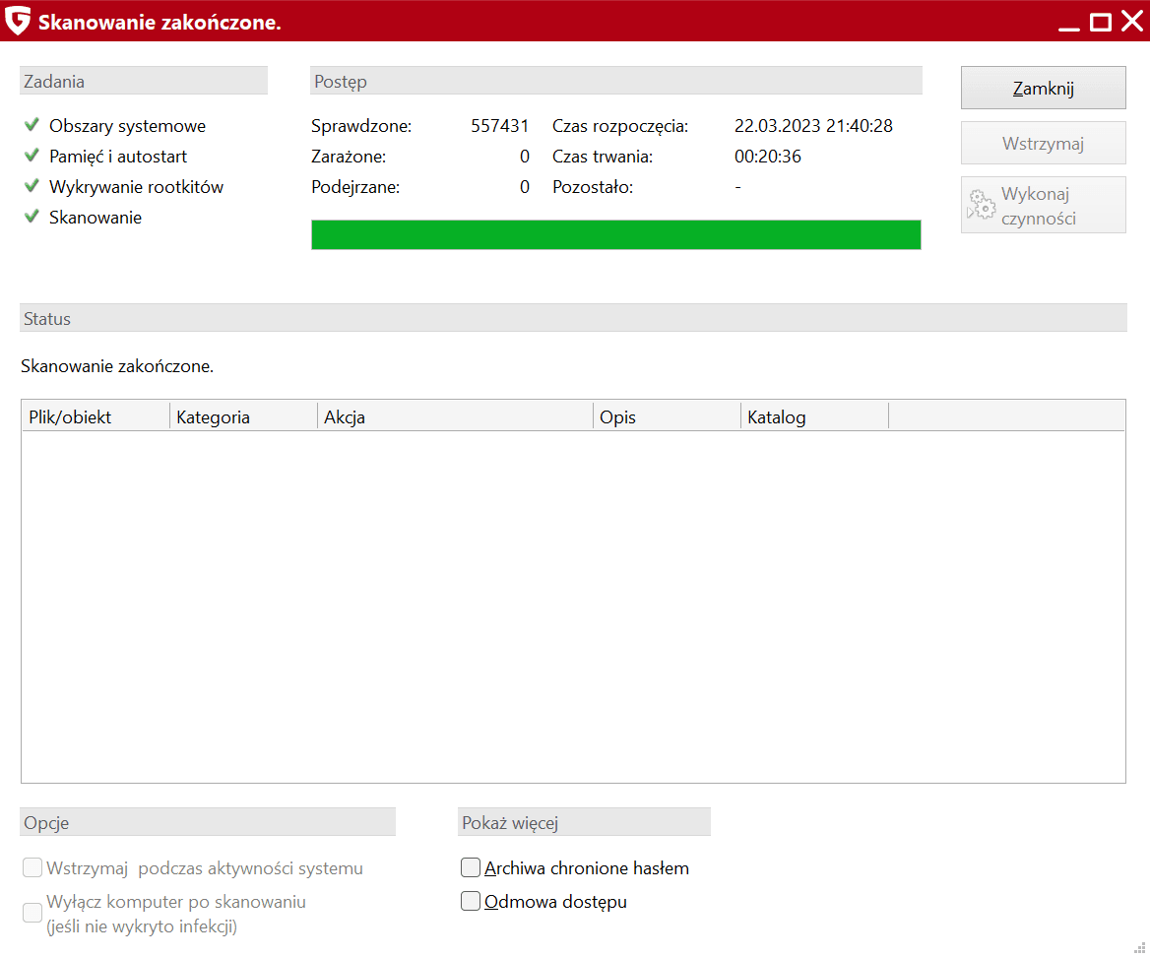
Task: Toggle Wstrzymaj podczas aktywności systemu checkbox
Action: pyautogui.click(x=32, y=867)
